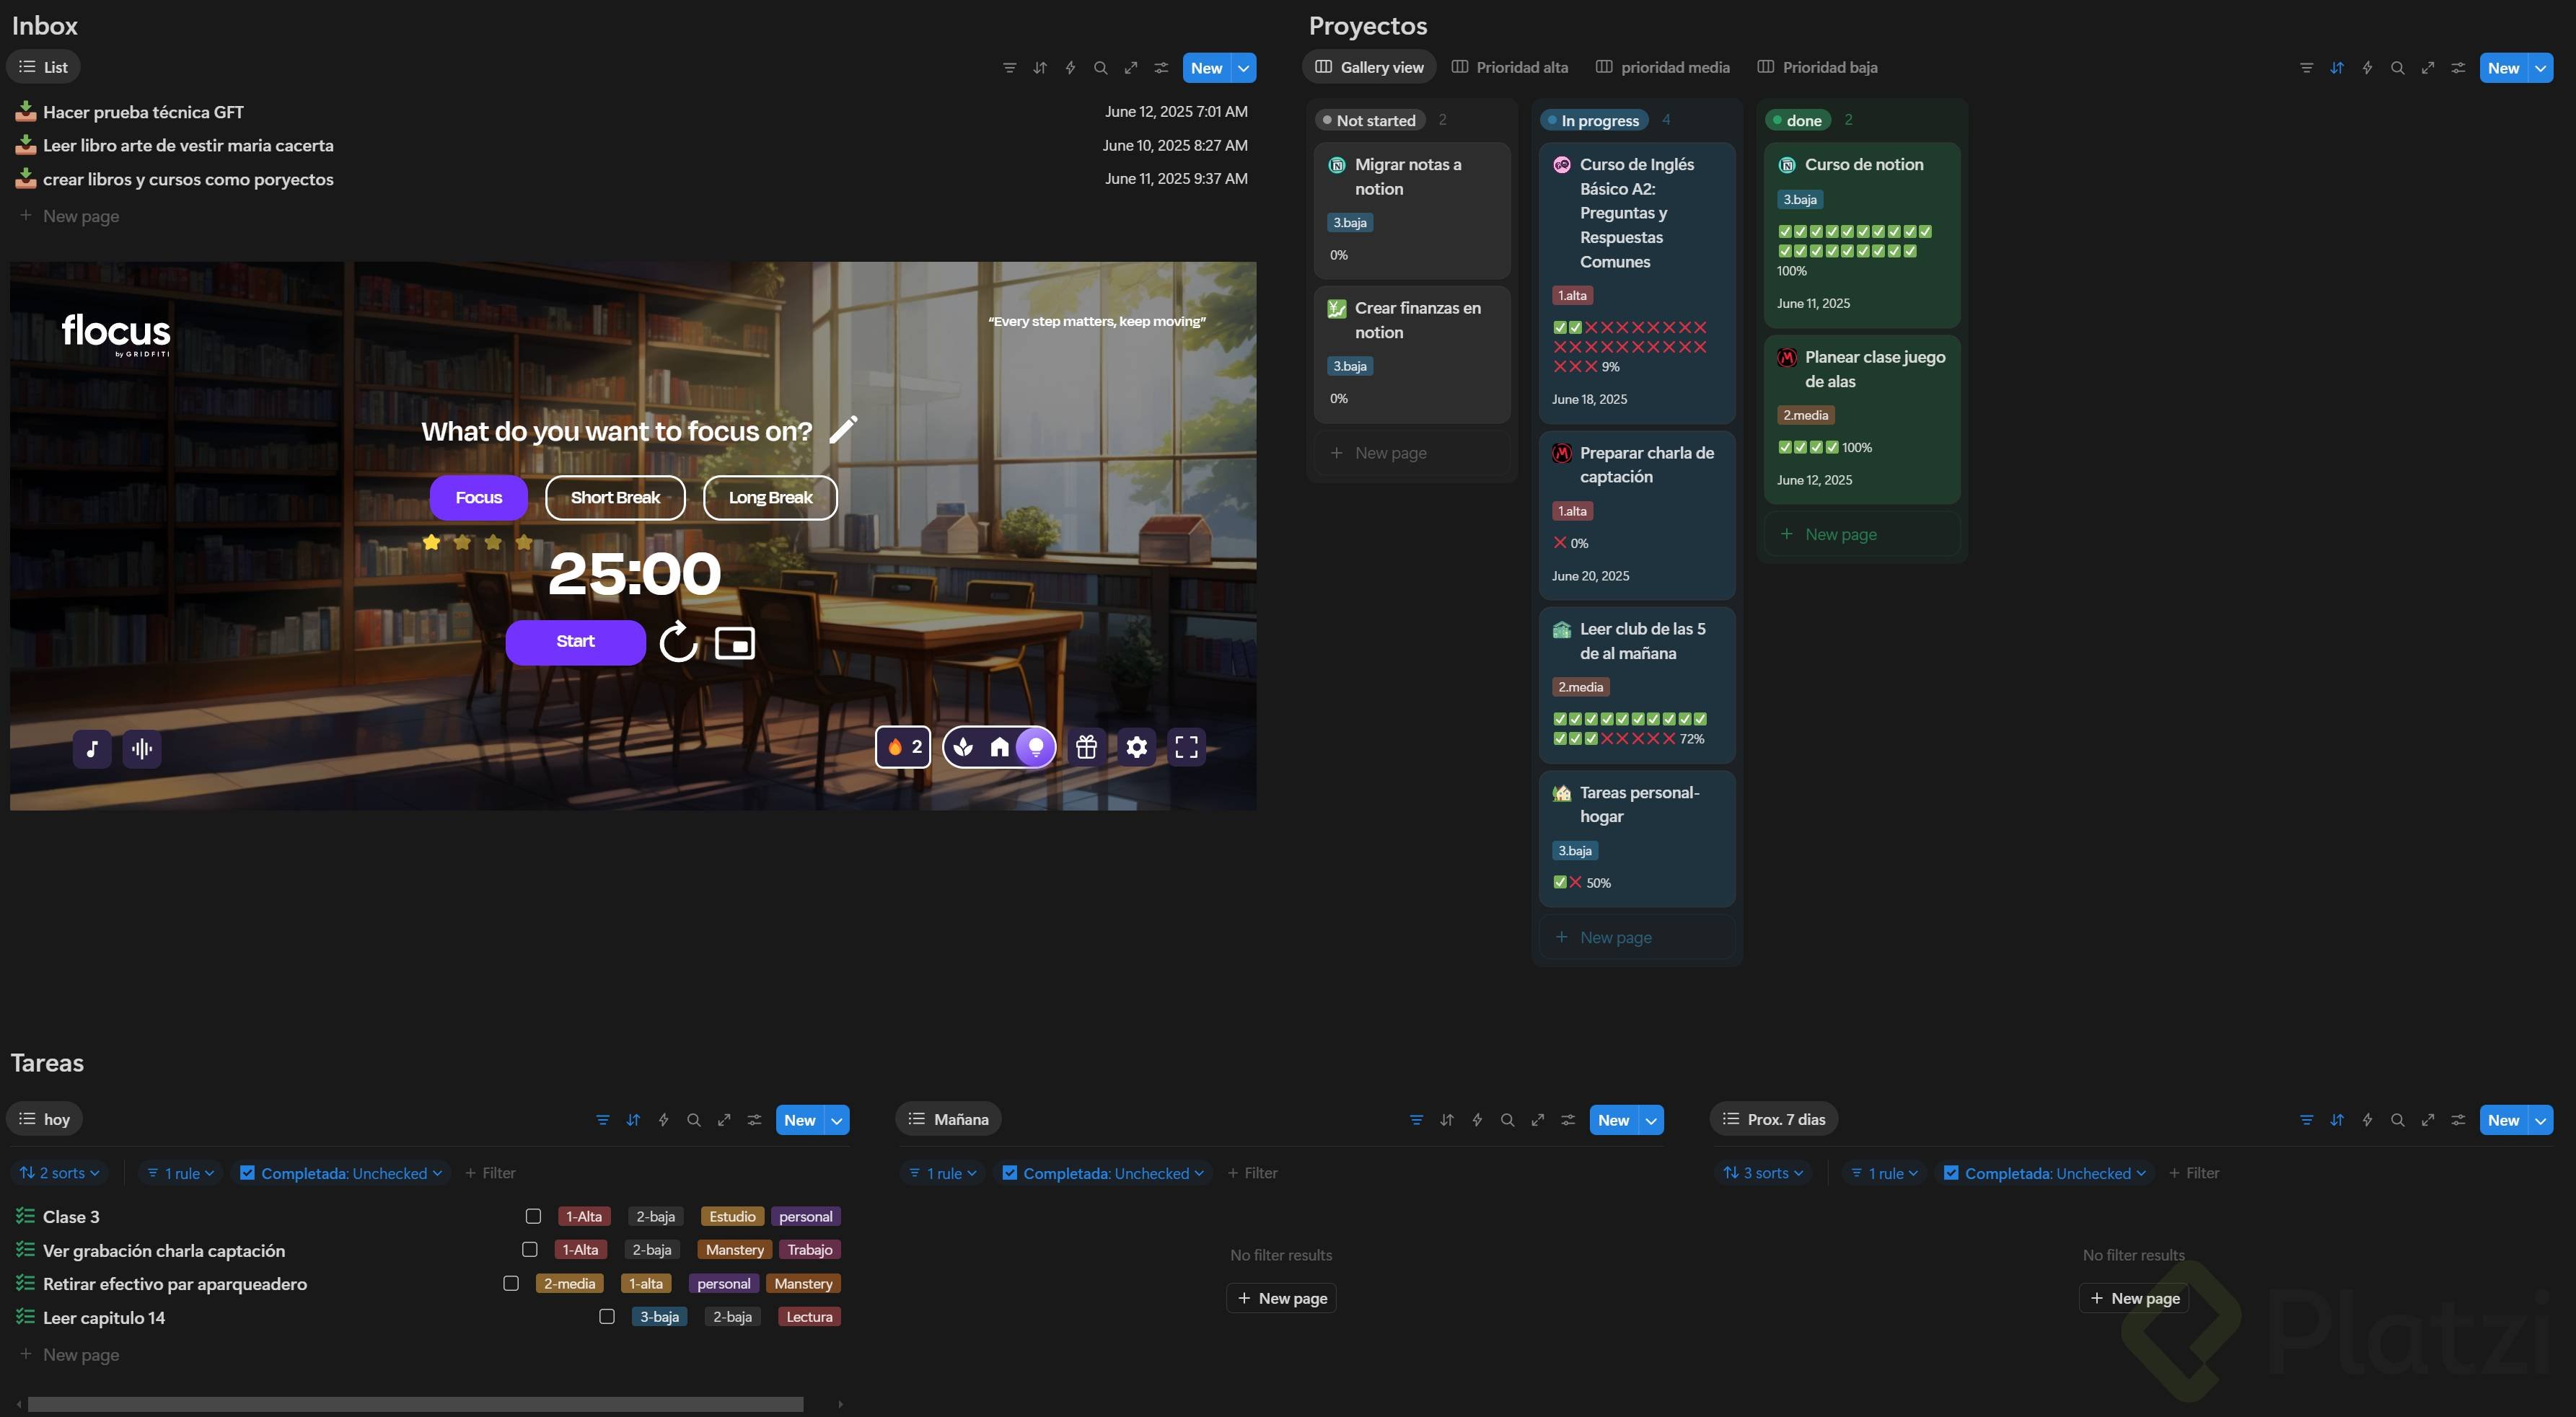This screenshot has width=2576, height=1417.
Task: Click the gift icon in Flocus toolbar
Action: coord(1086,747)
